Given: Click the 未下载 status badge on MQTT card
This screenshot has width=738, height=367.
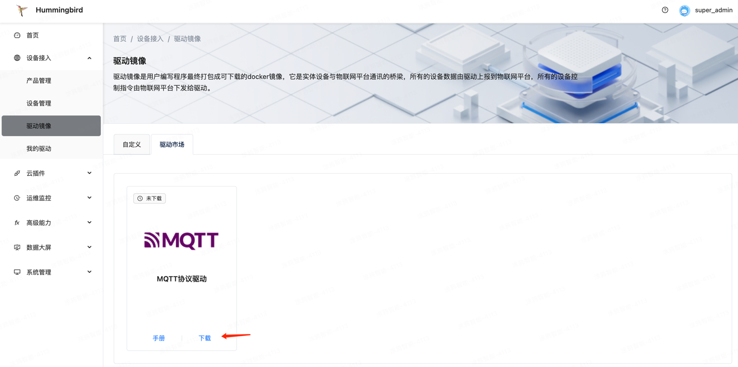Looking at the screenshot, I should [149, 198].
